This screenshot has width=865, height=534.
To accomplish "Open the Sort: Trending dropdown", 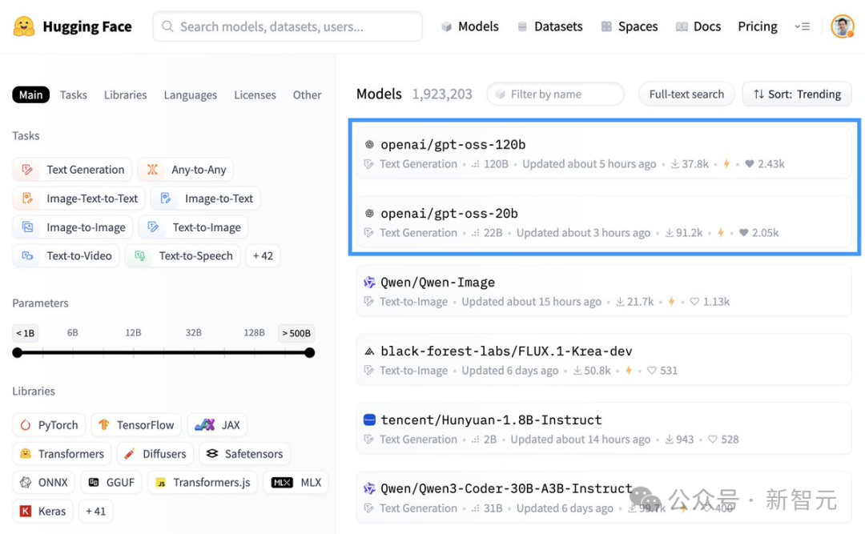I will (797, 94).
